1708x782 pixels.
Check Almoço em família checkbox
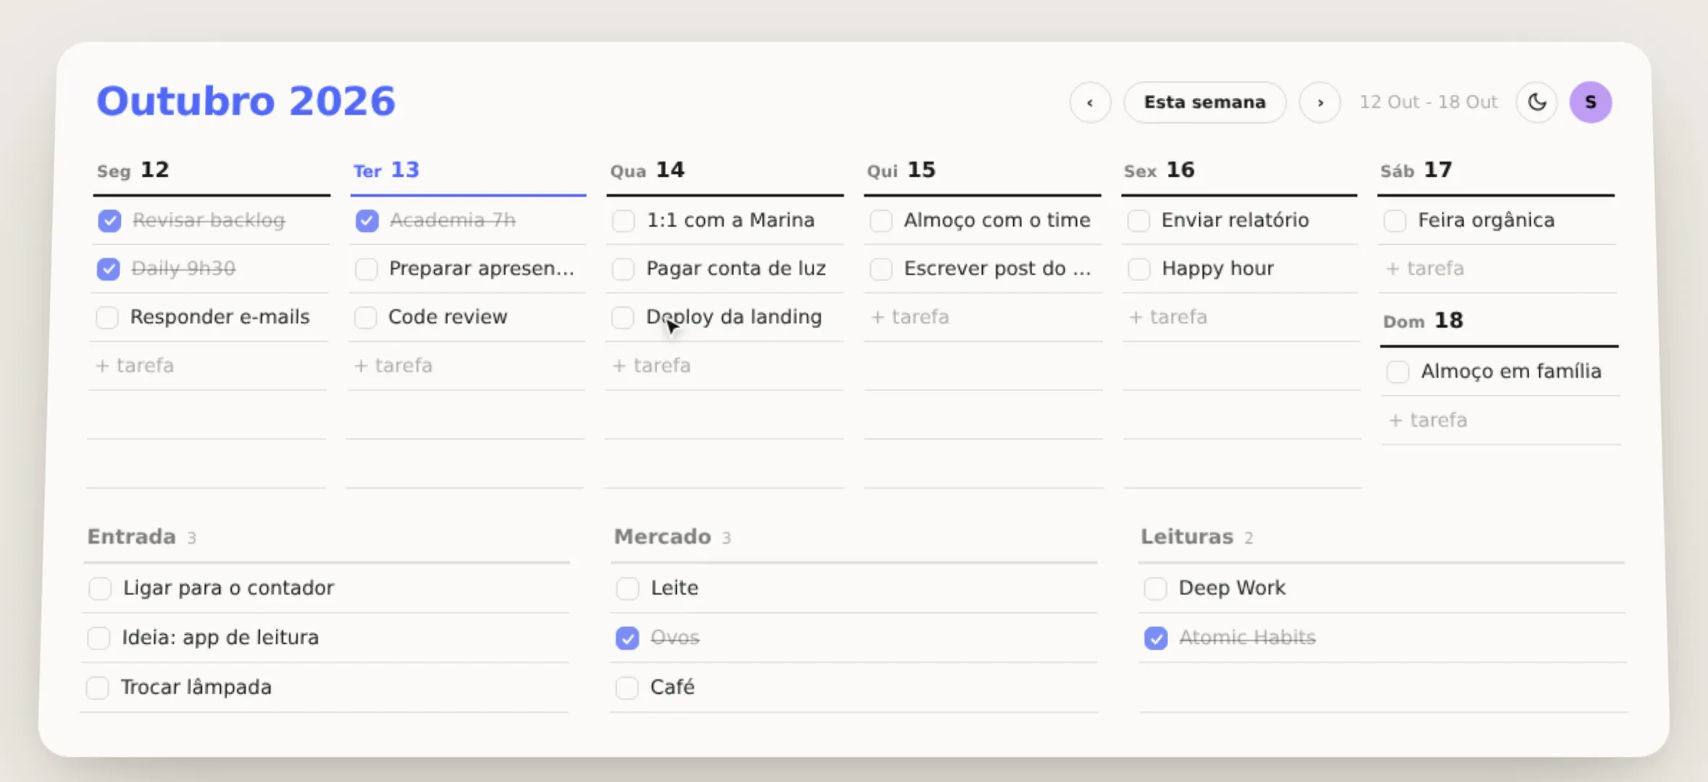(x=1398, y=371)
